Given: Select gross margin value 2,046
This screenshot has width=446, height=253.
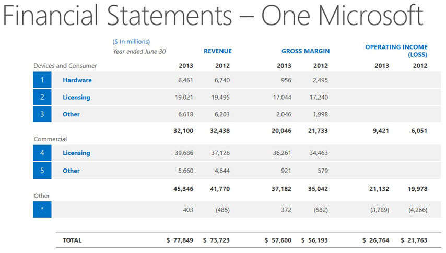Looking at the screenshot, I should pos(284,114).
